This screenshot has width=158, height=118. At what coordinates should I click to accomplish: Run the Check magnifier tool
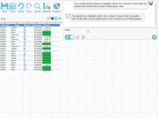pyautogui.click(x=38, y=8)
